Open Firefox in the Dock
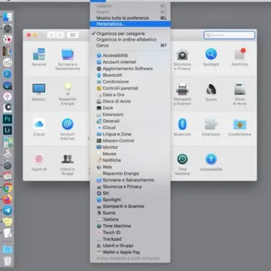 coord(8,199)
